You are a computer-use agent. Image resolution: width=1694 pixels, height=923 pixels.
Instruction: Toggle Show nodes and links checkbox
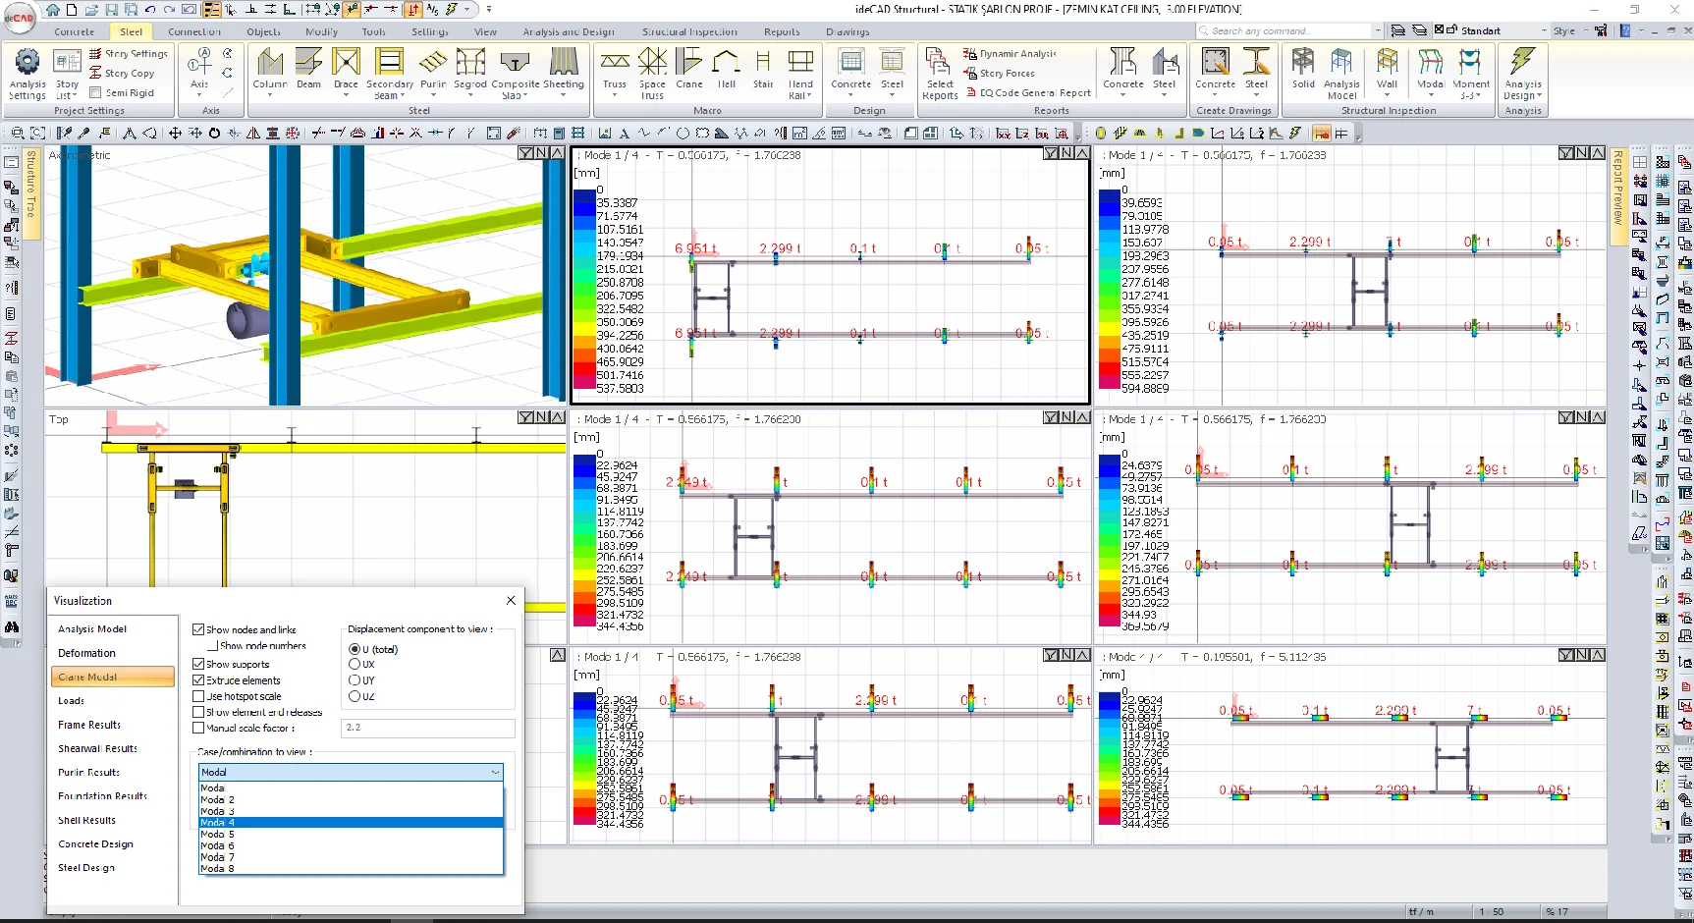[x=198, y=629]
